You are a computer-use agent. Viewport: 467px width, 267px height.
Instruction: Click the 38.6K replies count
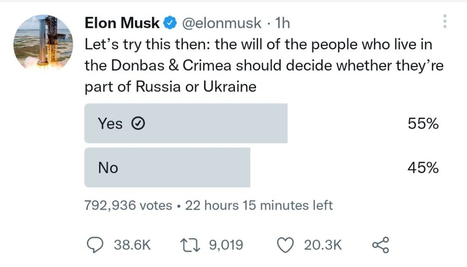(x=133, y=245)
